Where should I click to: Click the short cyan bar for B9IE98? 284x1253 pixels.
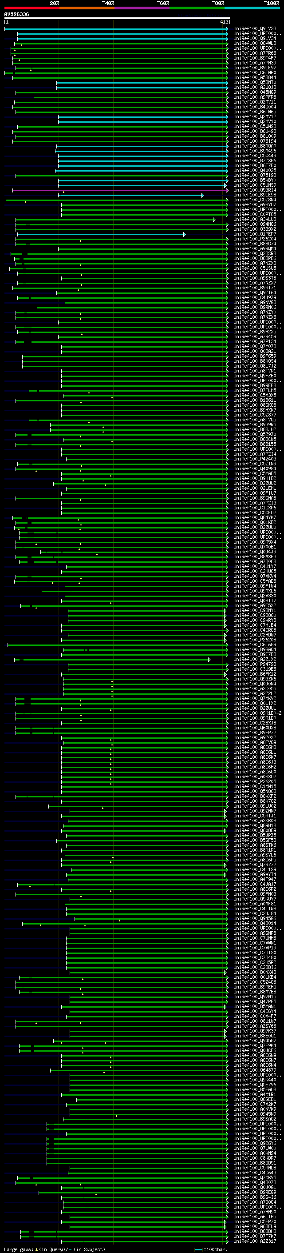(131, 195)
